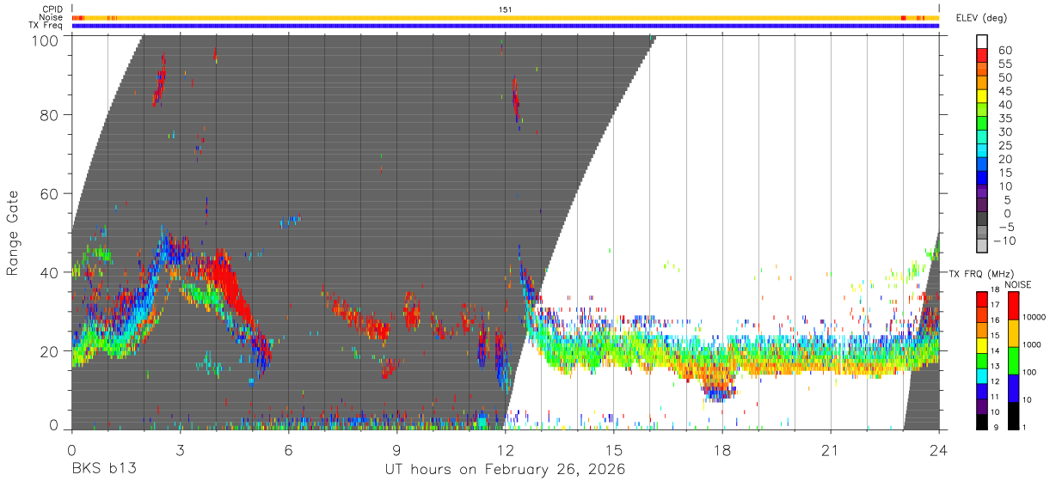Click UT hour tick 24
This screenshot has height=487, width=1056.
tap(939, 449)
